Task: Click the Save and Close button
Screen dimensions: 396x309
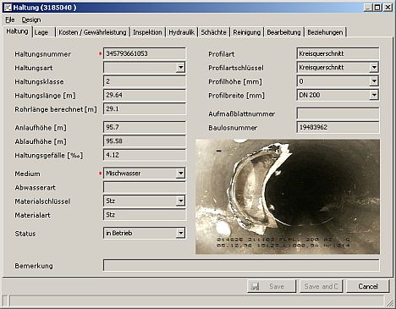Action: coord(321,286)
